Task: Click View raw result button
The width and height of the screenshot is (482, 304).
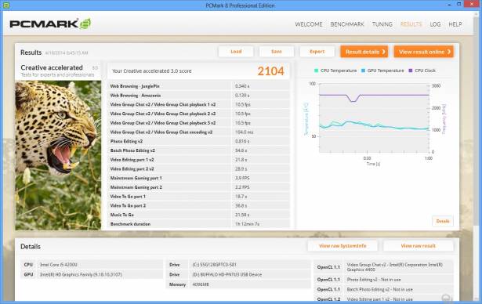Action: pyautogui.click(x=418, y=246)
